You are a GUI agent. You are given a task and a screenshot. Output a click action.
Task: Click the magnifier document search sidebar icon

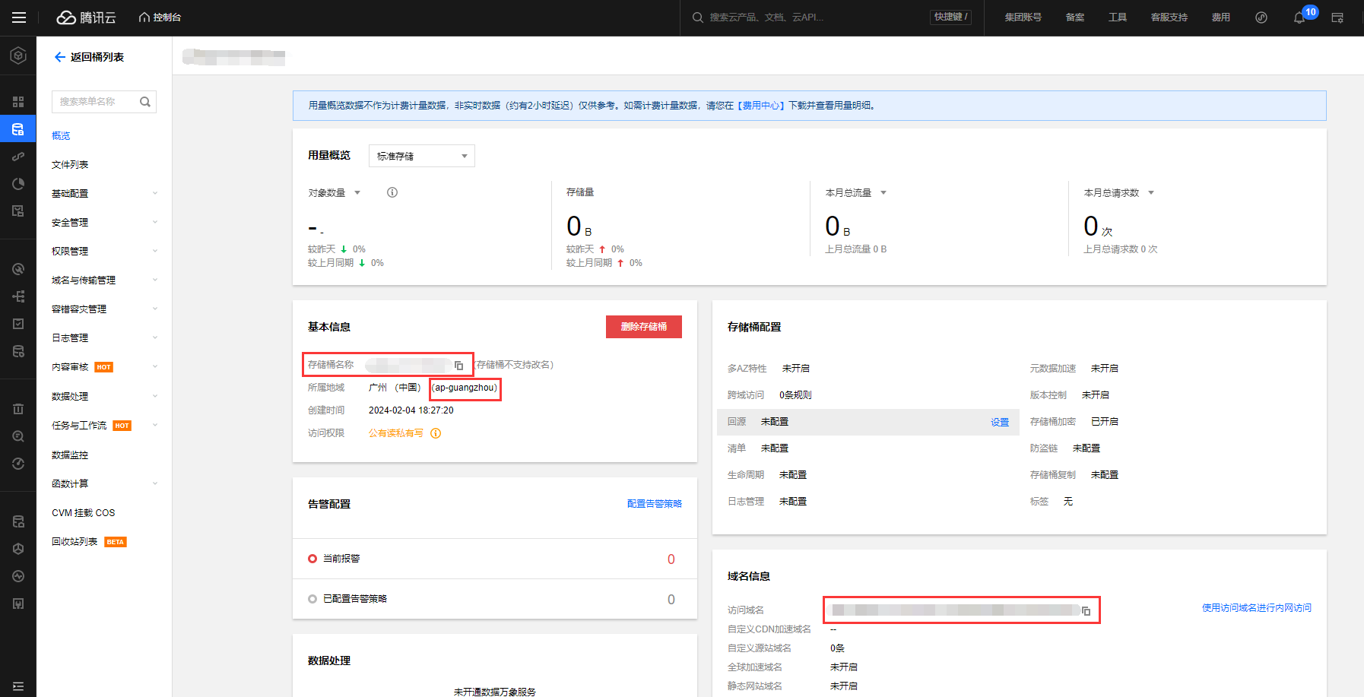pyautogui.click(x=18, y=436)
